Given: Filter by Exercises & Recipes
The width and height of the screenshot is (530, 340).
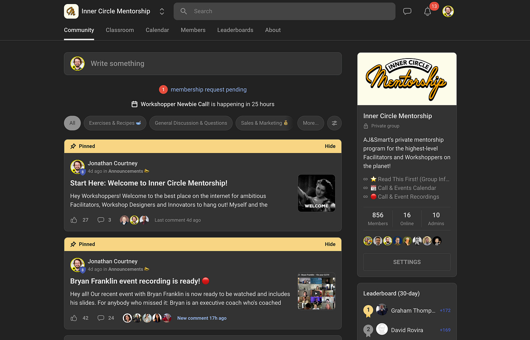Looking at the screenshot, I should click(x=115, y=123).
